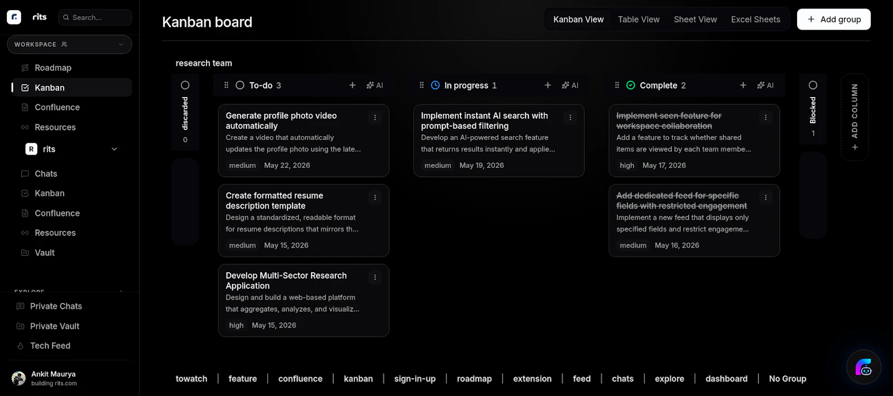Image resolution: width=893 pixels, height=396 pixels.
Task: Open the first Confluence sidebar item
Action: tap(71, 108)
